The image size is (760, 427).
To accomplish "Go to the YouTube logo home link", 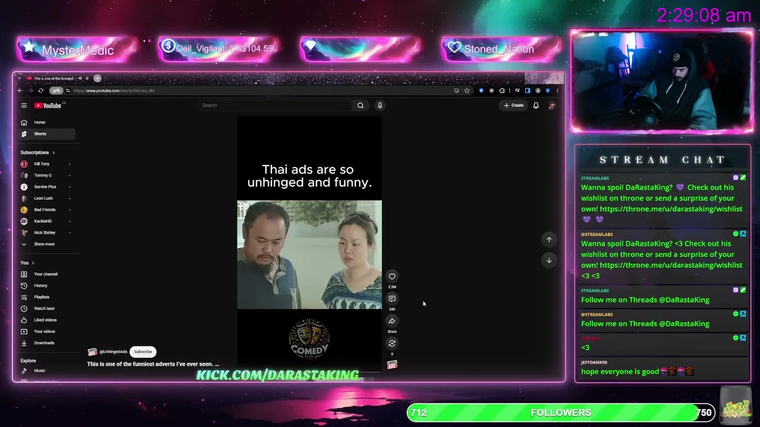I will [48, 106].
